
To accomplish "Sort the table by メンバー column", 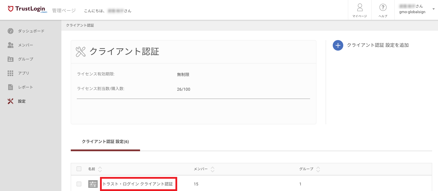I will (213, 169).
